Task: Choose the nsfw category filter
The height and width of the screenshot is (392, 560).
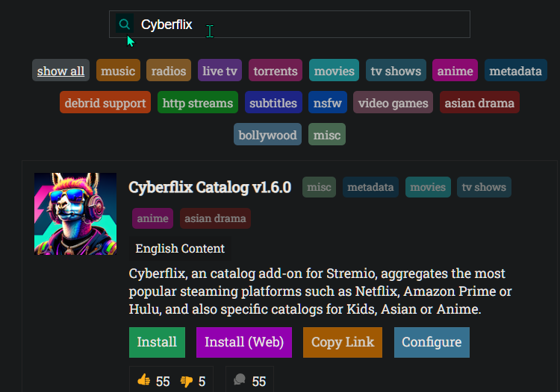Action: pos(328,102)
